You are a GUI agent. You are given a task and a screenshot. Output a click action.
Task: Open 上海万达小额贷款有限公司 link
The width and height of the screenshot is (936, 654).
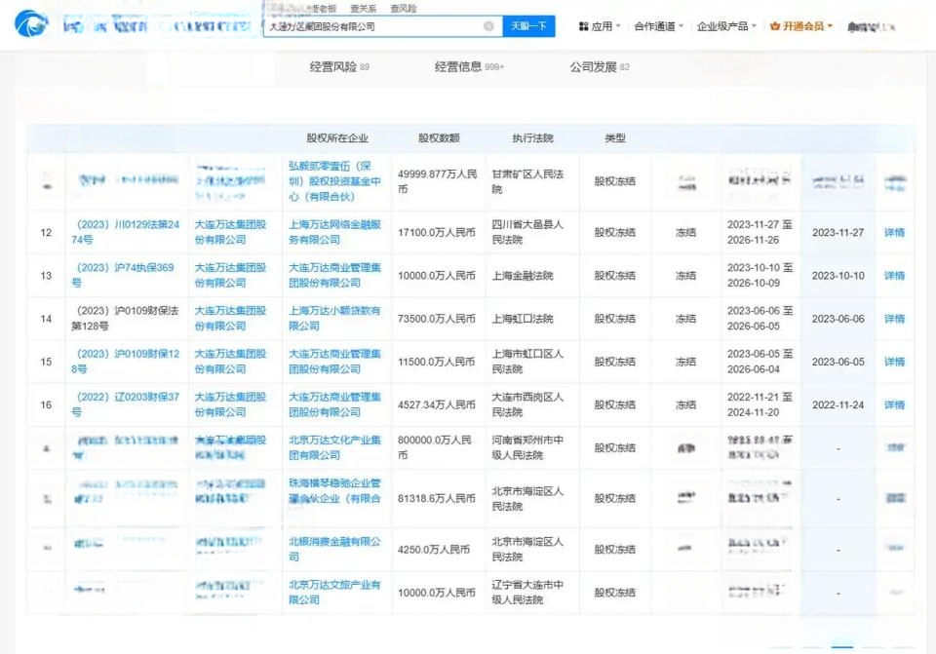[x=334, y=318]
